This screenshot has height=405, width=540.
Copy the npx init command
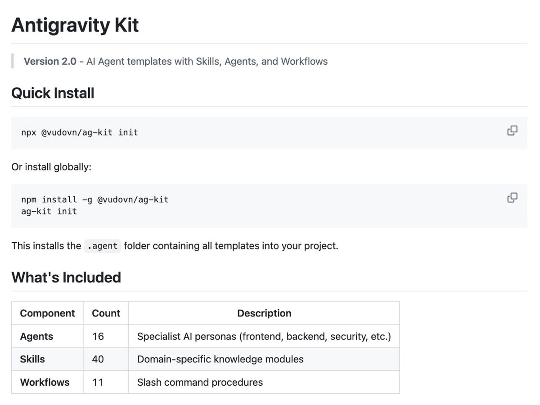click(512, 131)
